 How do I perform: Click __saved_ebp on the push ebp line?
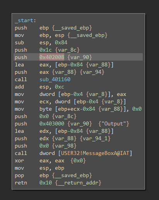72,28
